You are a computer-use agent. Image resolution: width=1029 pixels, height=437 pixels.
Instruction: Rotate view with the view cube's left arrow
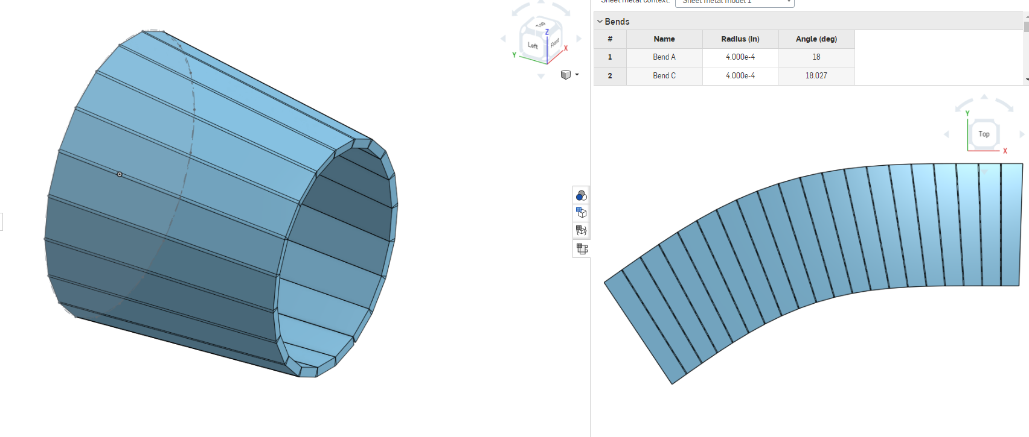[x=503, y=39]
